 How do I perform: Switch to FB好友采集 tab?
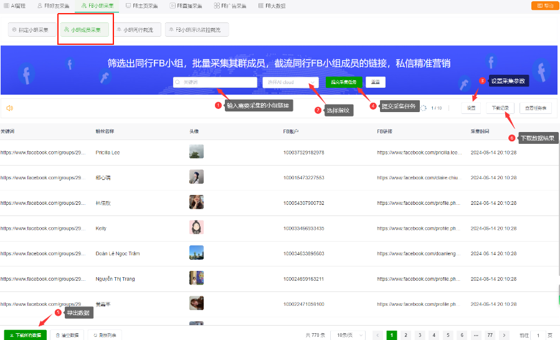pyautogui.click(x=53, y=6)
